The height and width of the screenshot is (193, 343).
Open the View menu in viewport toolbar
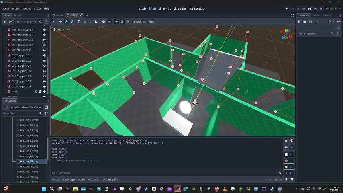(x=151, y=21)
